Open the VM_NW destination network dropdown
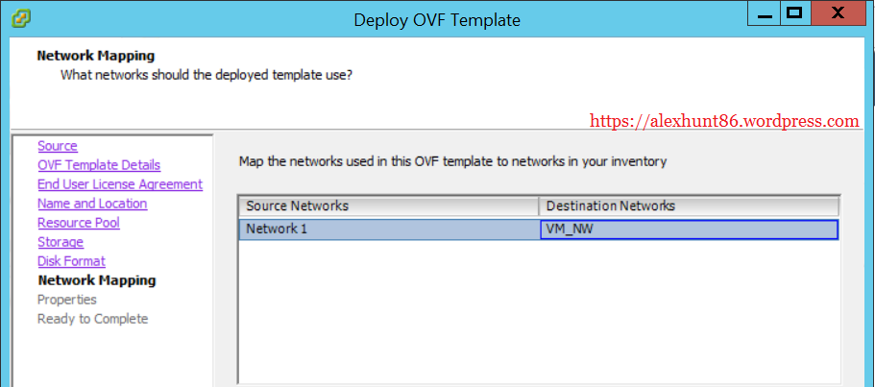875x387 pixels. click(689, 230)
